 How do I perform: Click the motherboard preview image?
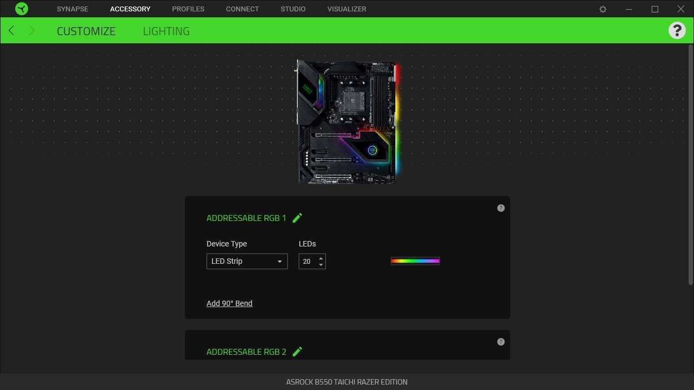click(347, 122)
